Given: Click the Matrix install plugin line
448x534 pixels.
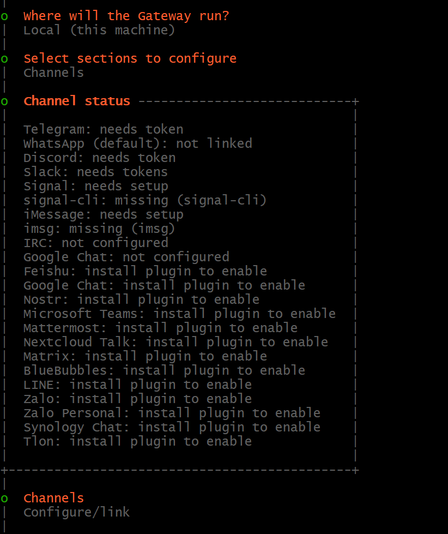Looking at the screenshot, I should [x=145, y=356].
